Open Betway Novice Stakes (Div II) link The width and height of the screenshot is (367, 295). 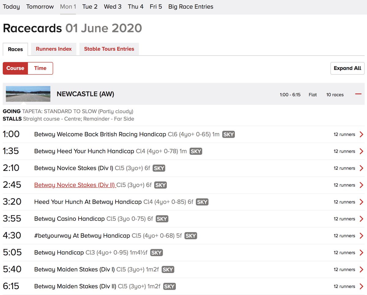tap(75, 185)
